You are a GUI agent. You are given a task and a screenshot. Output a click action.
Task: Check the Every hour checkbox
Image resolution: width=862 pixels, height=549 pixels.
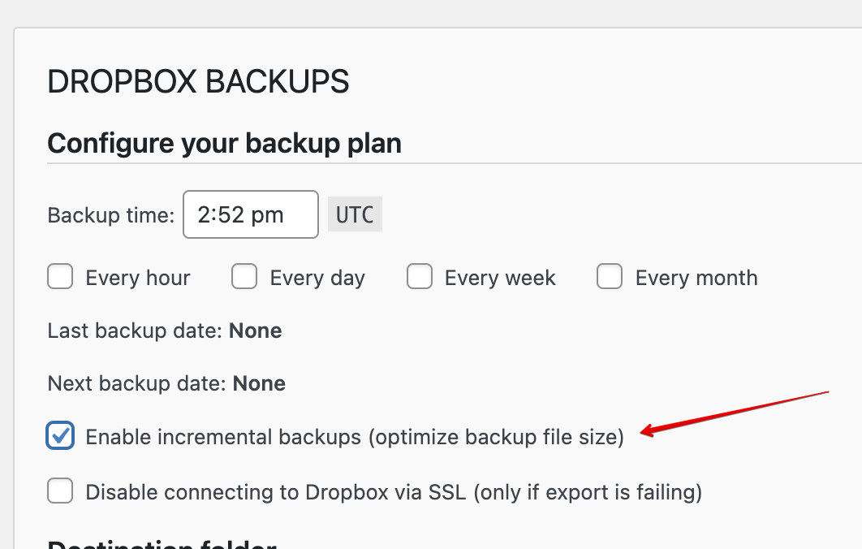61,277
